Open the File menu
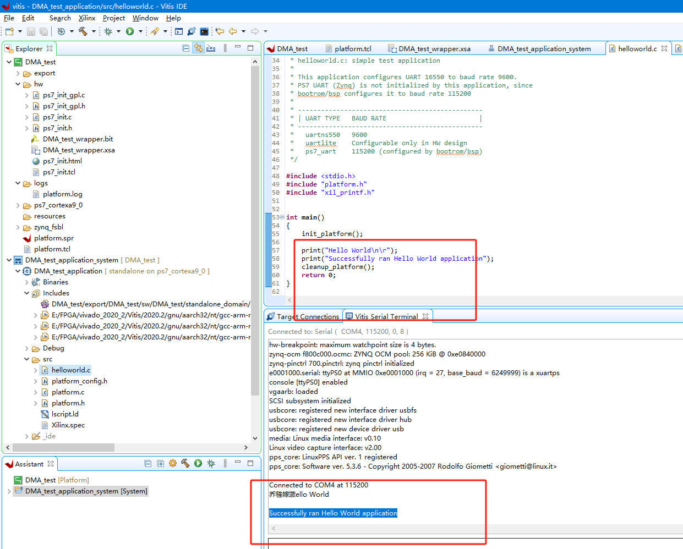The image size is (683, 549). tap(9, 18)
